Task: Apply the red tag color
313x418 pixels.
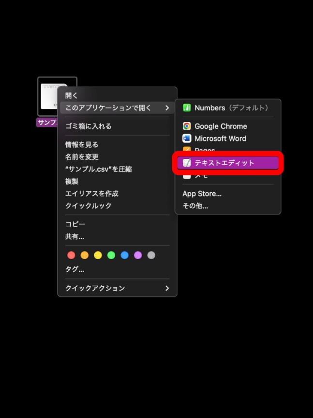Action: click(71, 255)
